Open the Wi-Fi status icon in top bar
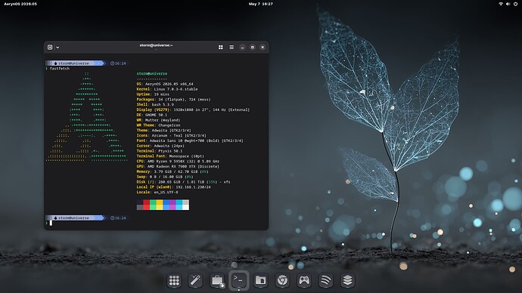Viewport: 522px width, 293px height. (501, 4)
